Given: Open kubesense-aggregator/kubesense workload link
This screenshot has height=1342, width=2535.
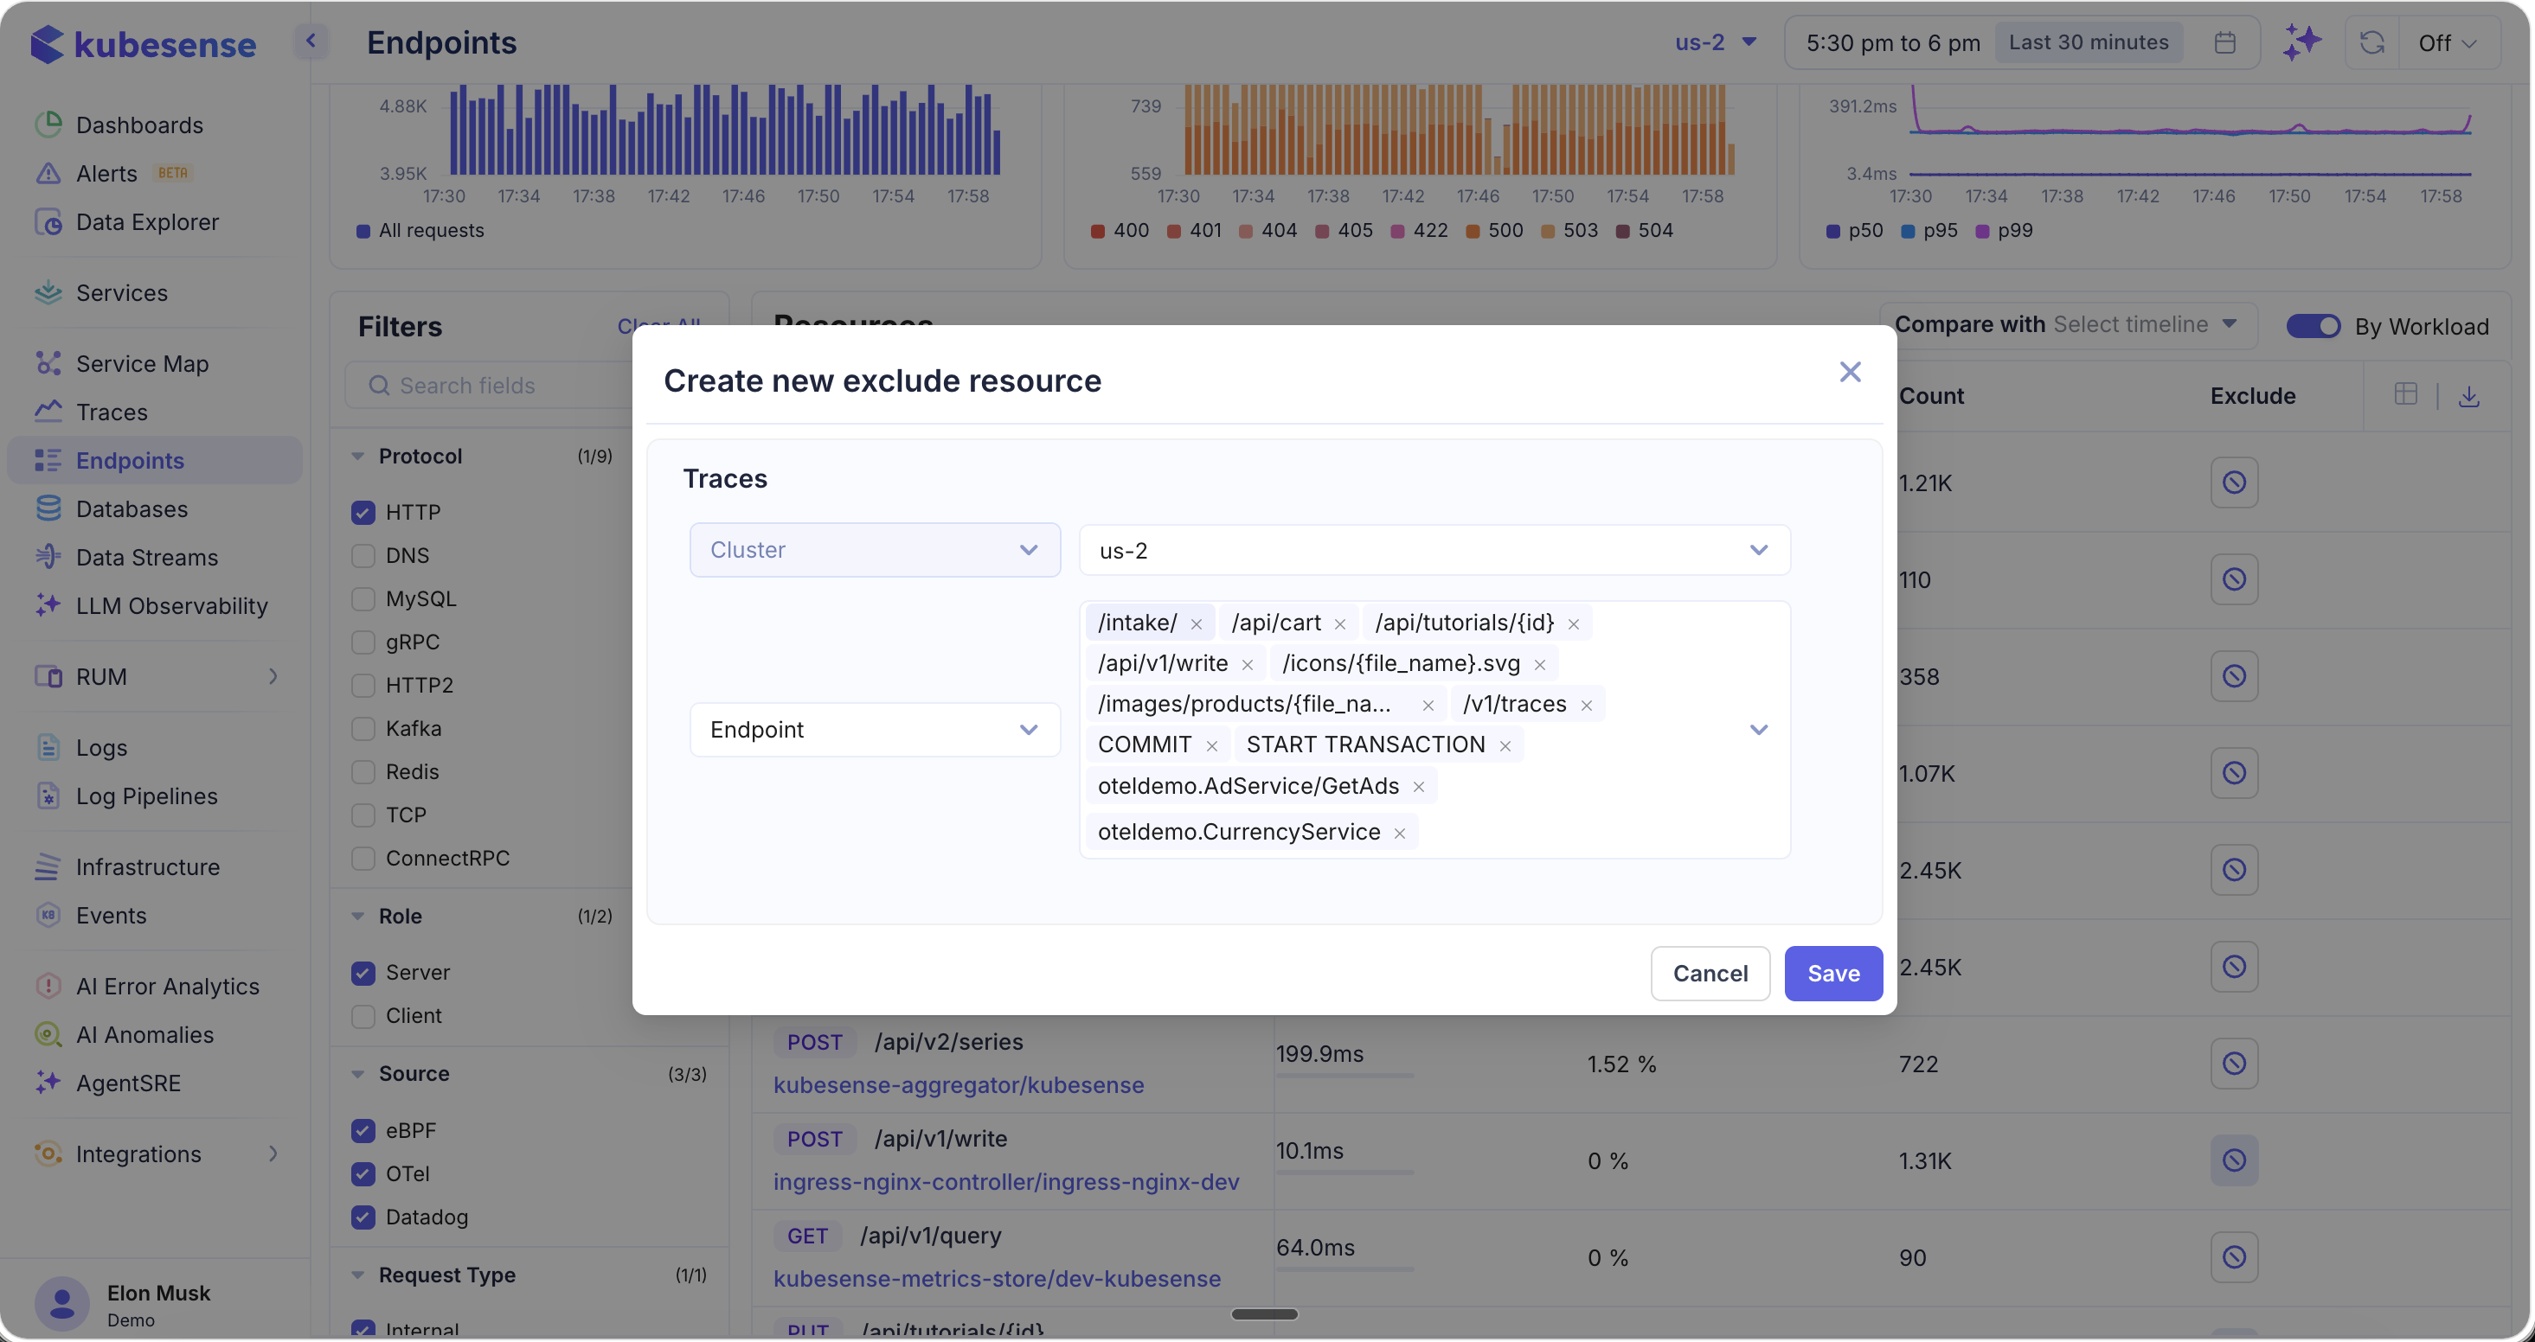Looking at the screenshot, I should 959,1085.
